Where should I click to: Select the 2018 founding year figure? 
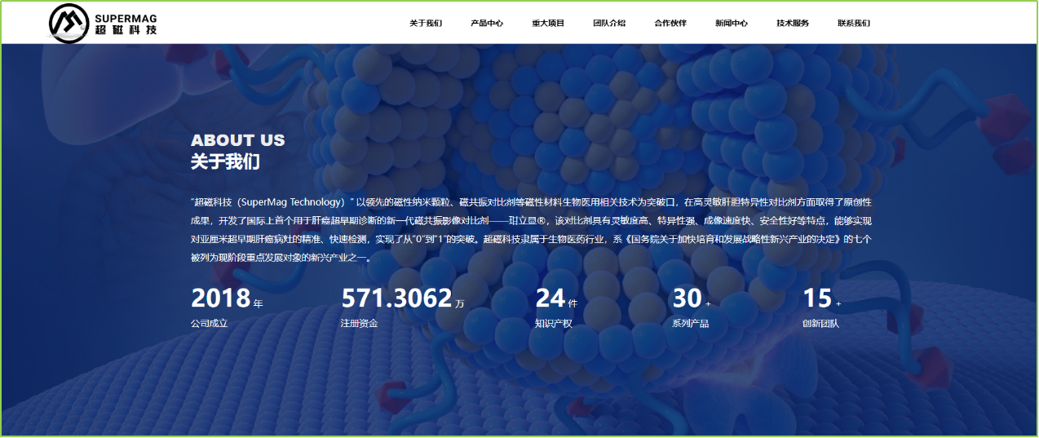point(220,299)
